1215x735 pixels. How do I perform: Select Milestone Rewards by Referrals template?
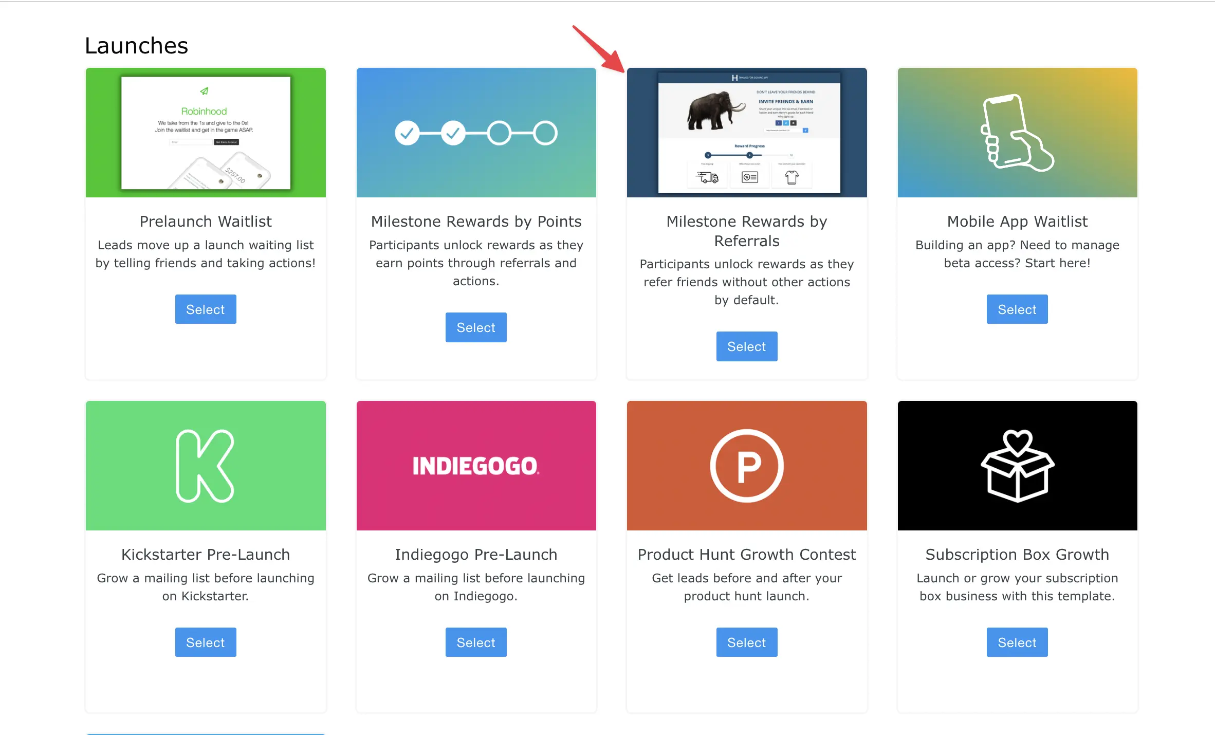(x=746, y=346)
